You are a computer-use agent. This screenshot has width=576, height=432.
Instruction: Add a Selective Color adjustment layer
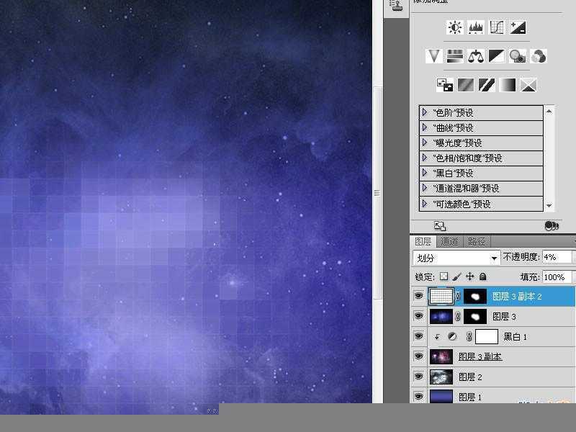528,85
